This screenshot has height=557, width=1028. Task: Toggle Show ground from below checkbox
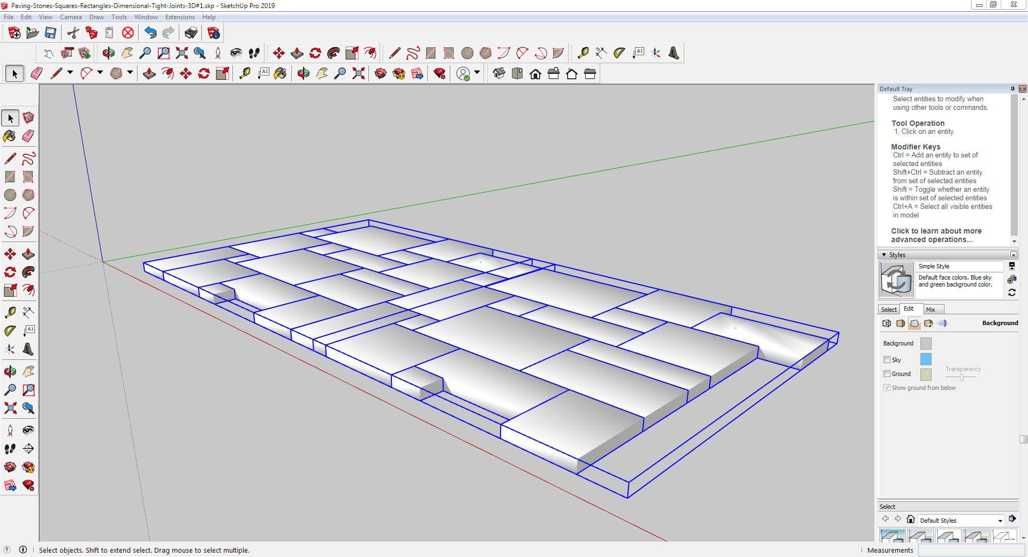point(887,388)
